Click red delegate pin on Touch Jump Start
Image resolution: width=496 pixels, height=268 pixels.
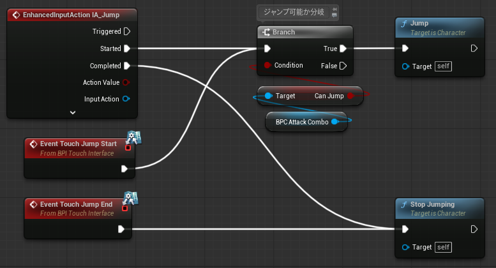tap(128, 147)
